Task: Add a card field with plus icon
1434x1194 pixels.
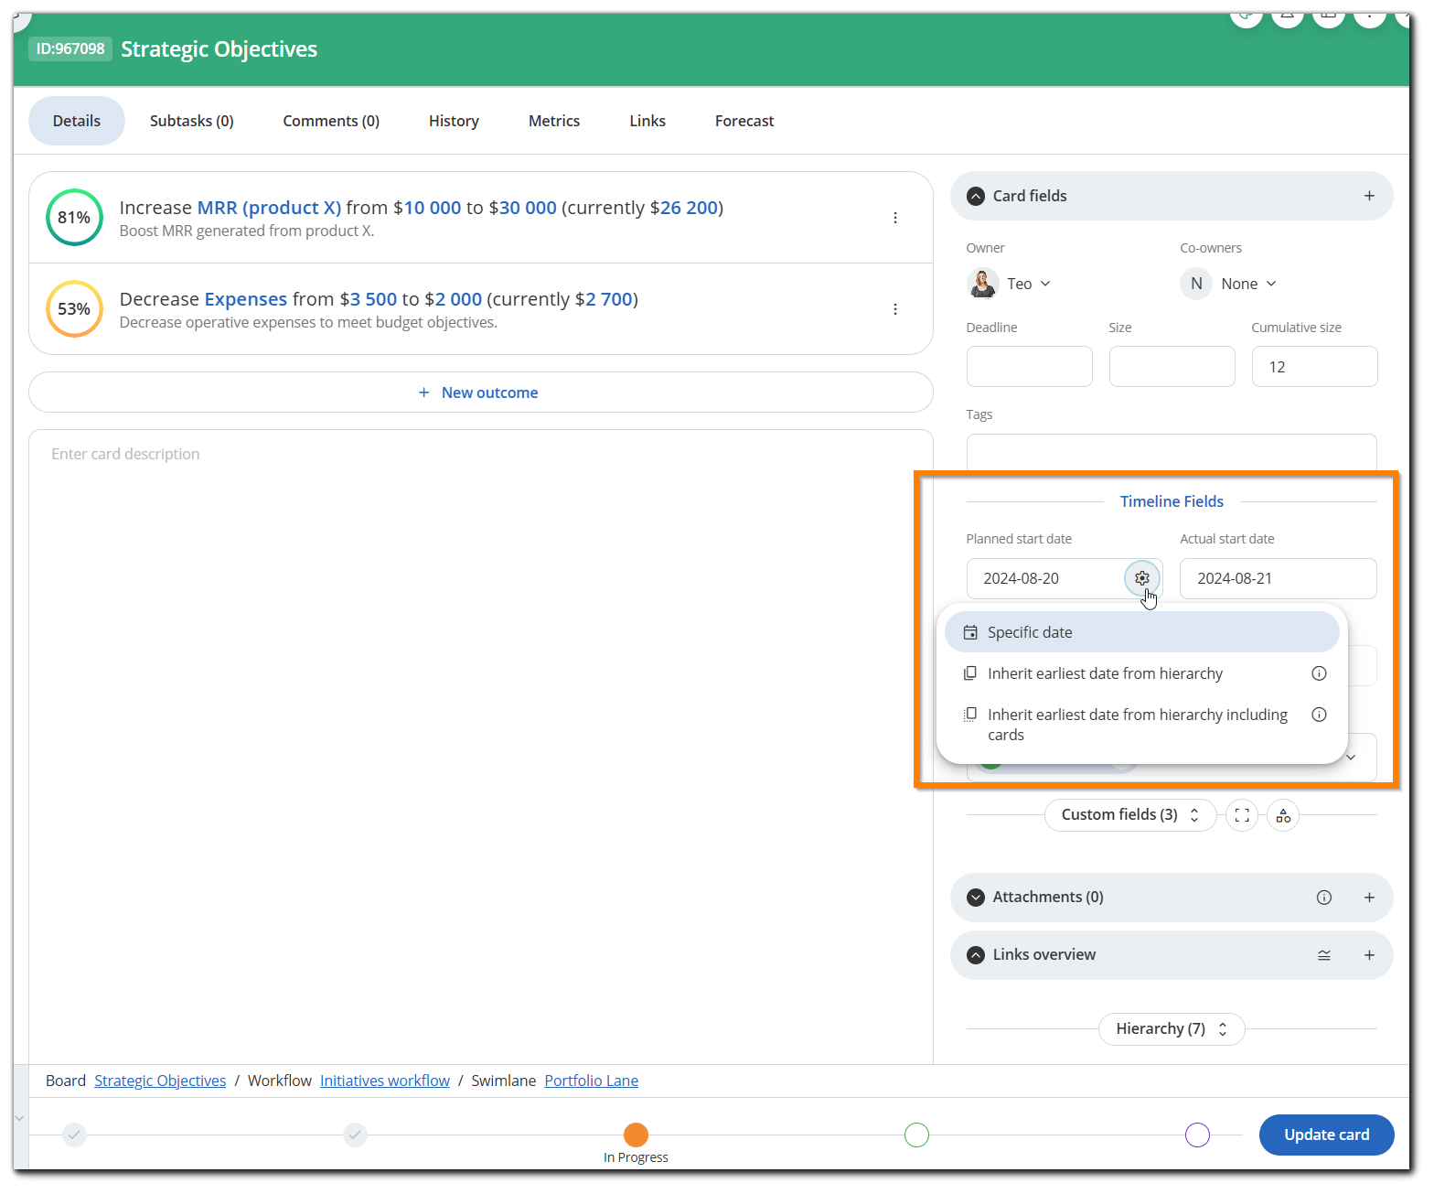Action: 1369,196
